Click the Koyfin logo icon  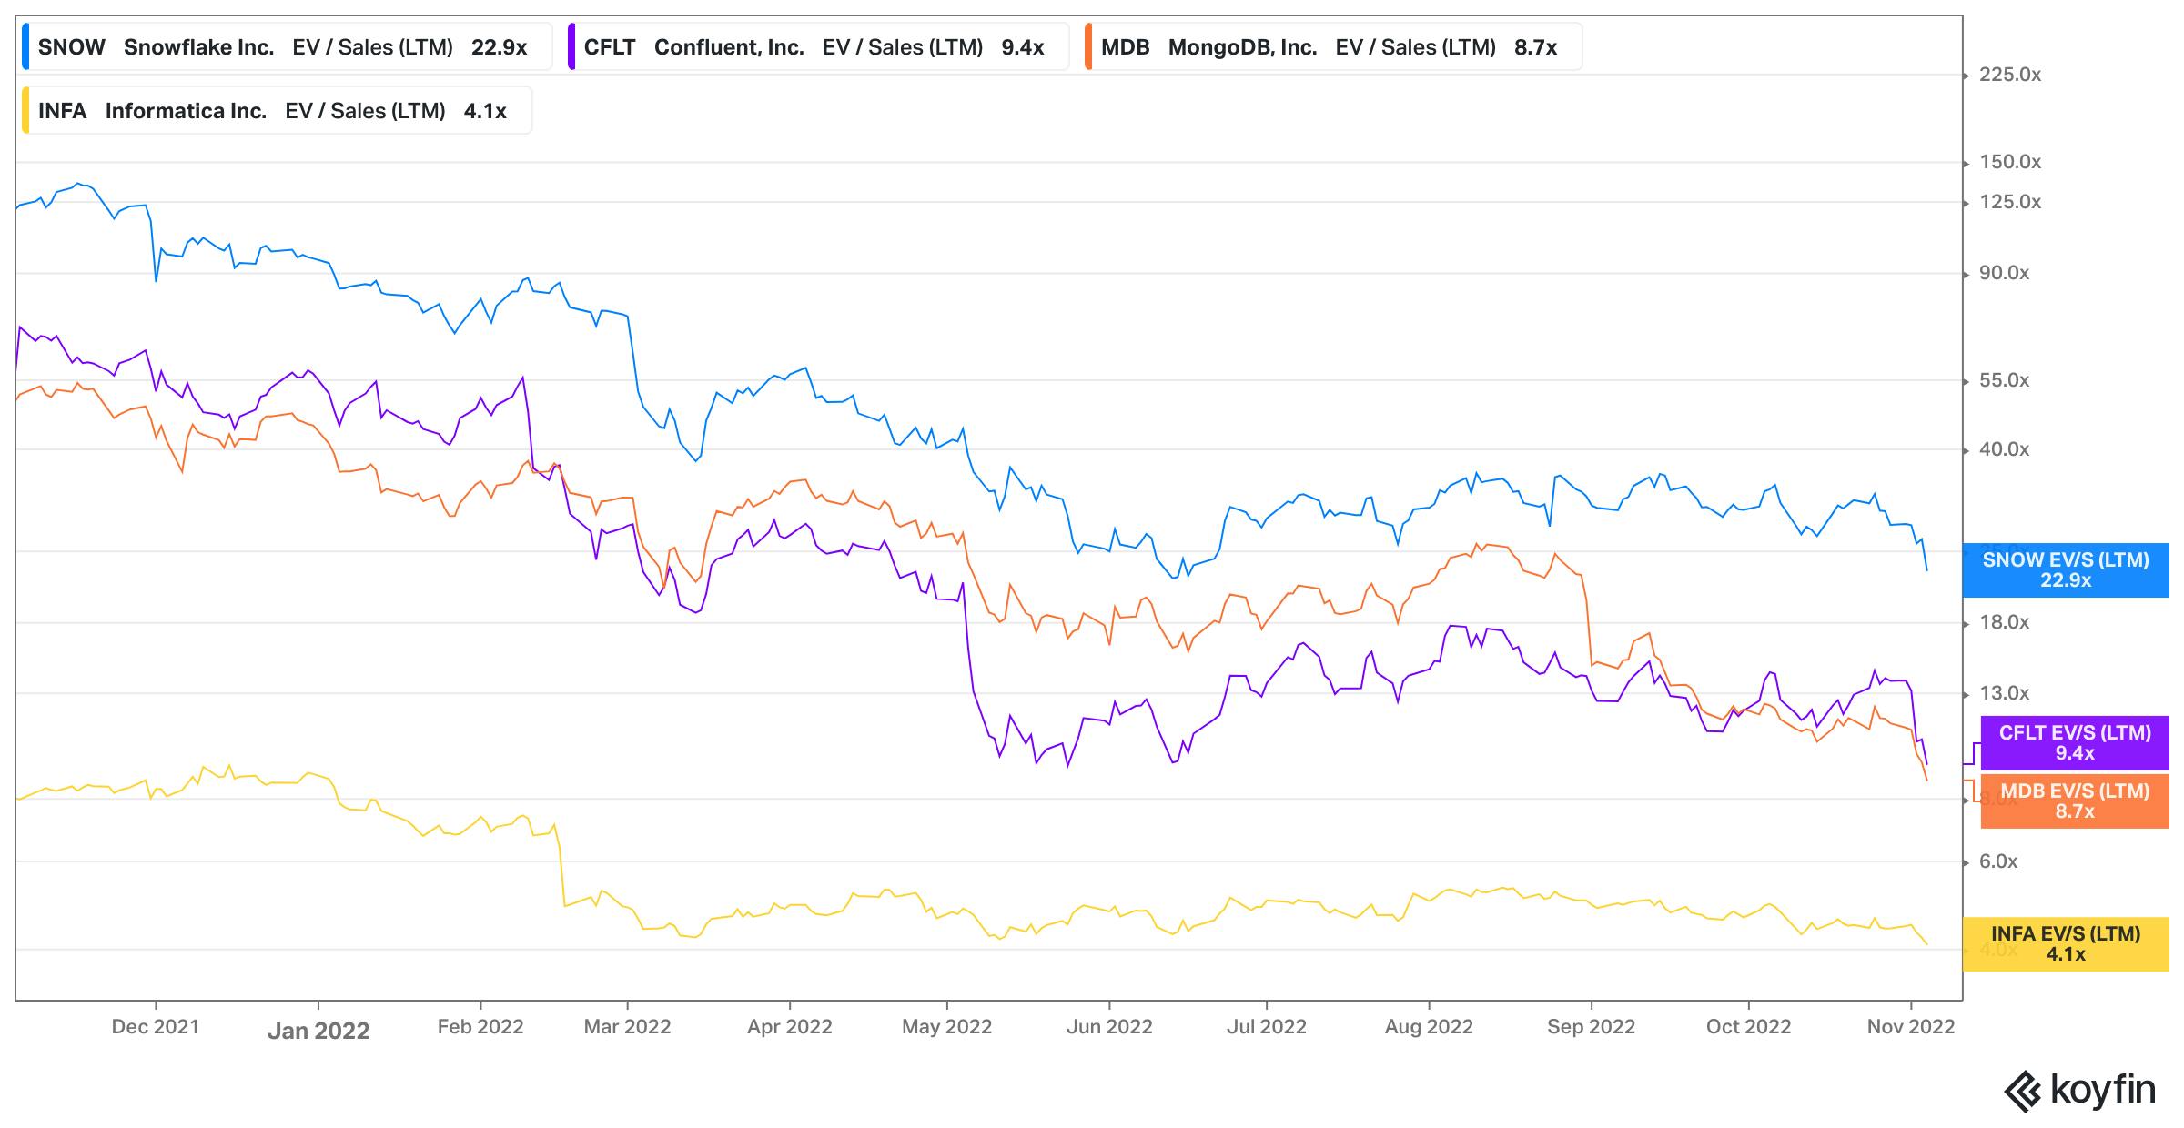[2024, 1091]
